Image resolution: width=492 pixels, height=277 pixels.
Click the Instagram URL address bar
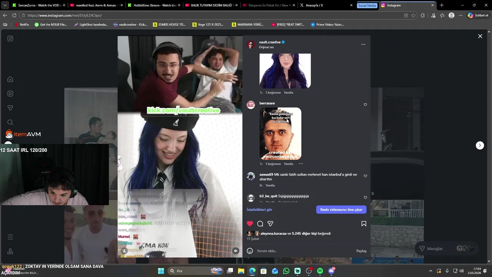pyautogui.click(x=211, y=15)
